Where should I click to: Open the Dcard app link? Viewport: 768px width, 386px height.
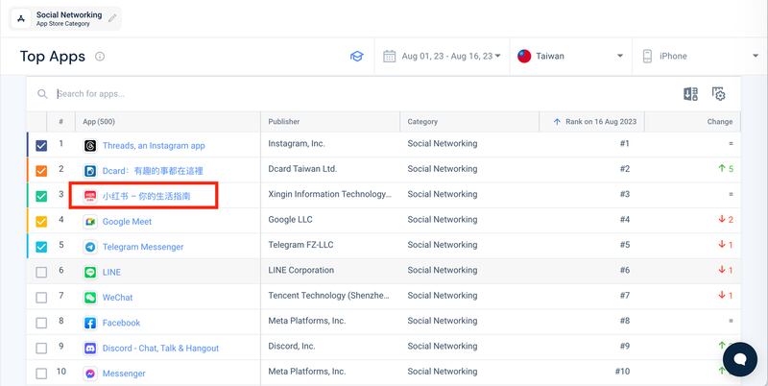[x=153, y=171]
